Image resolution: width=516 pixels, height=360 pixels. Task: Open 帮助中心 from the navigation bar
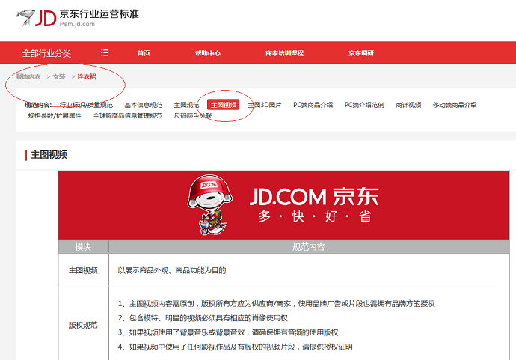pos(208,53)
